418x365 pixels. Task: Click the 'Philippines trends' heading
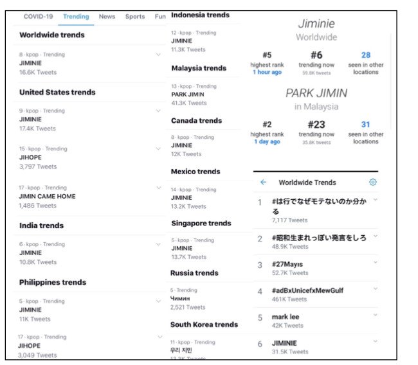(53, 282)
